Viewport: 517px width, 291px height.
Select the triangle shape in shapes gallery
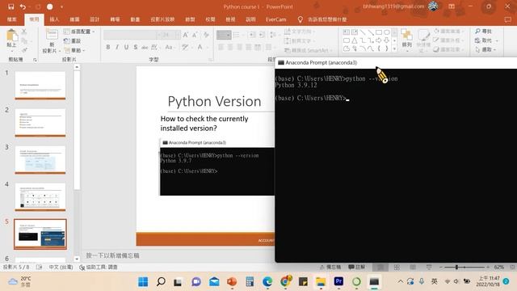point(355,40)
